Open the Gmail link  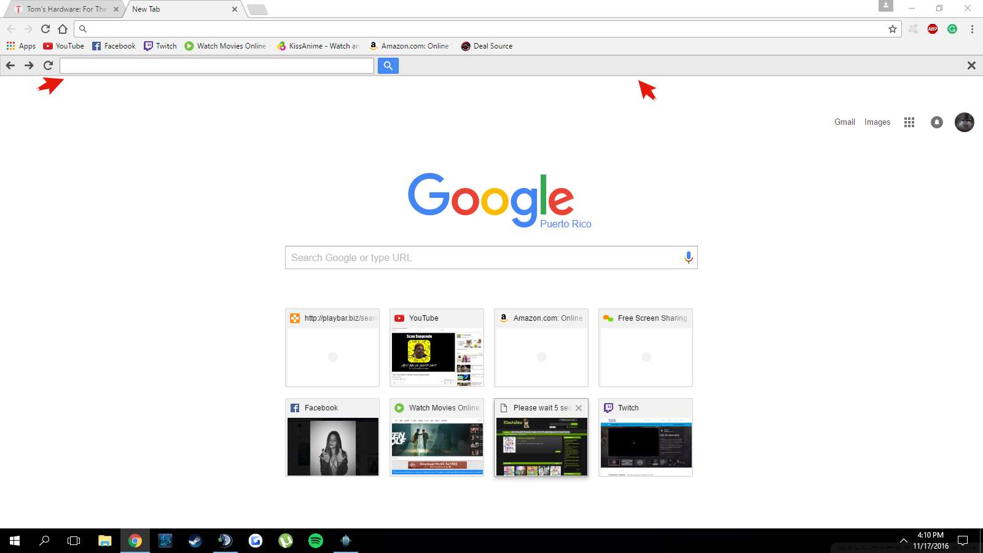click(x=845, y=122)
